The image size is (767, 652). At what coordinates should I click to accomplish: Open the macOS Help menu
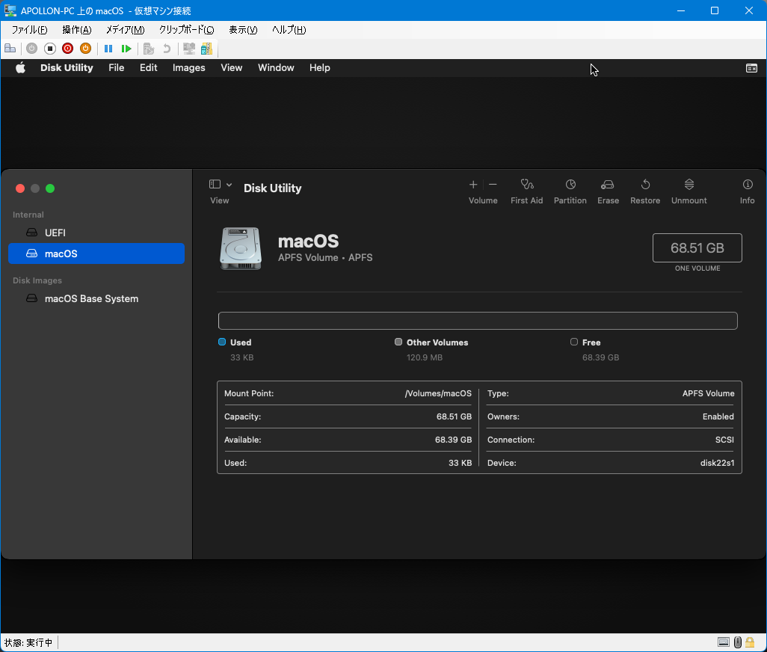click(319, 67)
